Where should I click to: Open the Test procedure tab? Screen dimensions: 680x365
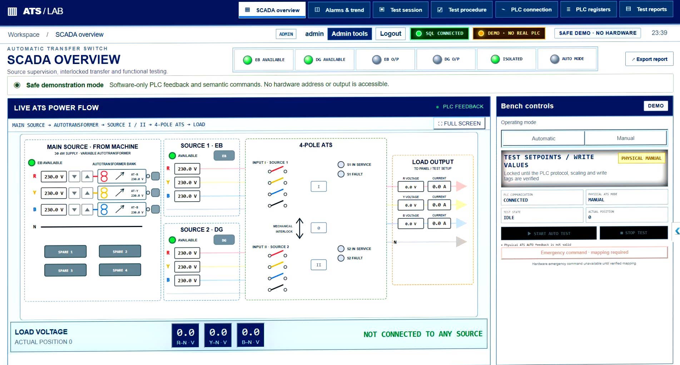click(x=462, y=10)
